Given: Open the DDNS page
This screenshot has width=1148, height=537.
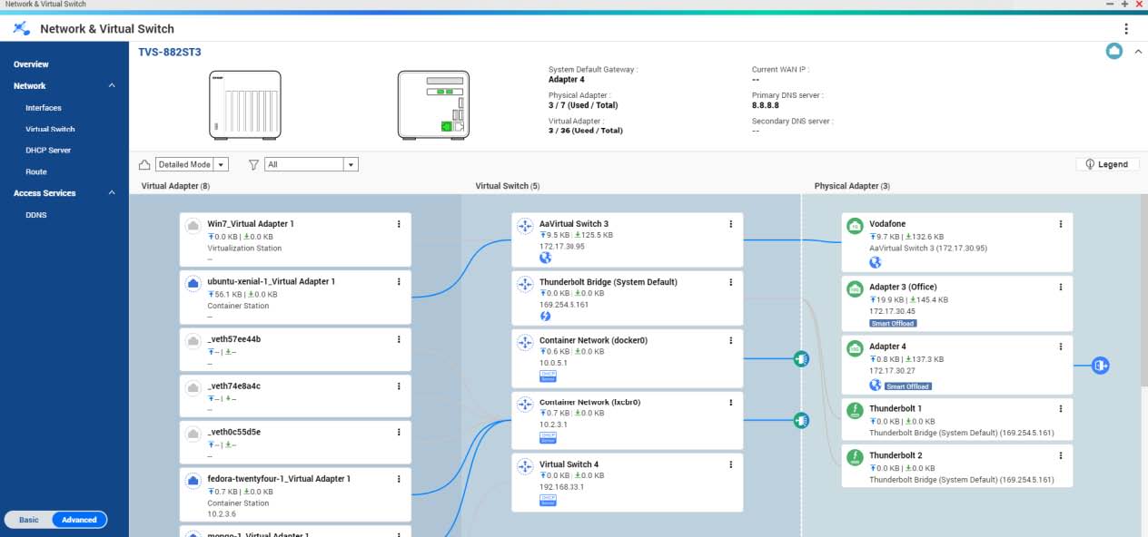Looking at the screenshot, I should (x=36, y=215).
